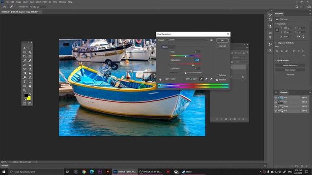Screen dimensions: 312x175
Task: Click the yellow background color swatch
Action: pyautogui.click(x=29, y=98)
